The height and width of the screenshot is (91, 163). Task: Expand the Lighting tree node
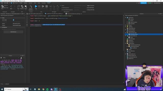coord(126,27)
